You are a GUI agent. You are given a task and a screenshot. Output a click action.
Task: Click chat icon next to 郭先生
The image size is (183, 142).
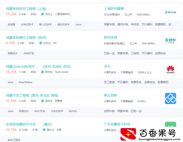(x=42, y=72)
